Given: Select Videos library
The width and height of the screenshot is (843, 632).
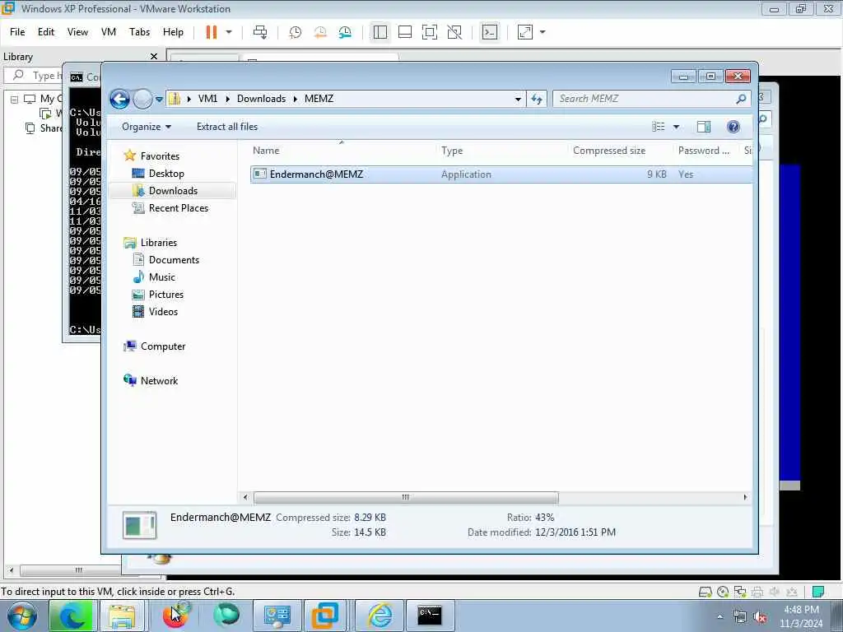Looking at the screenshot, I should pyautogui.click(x=163, y=312).
